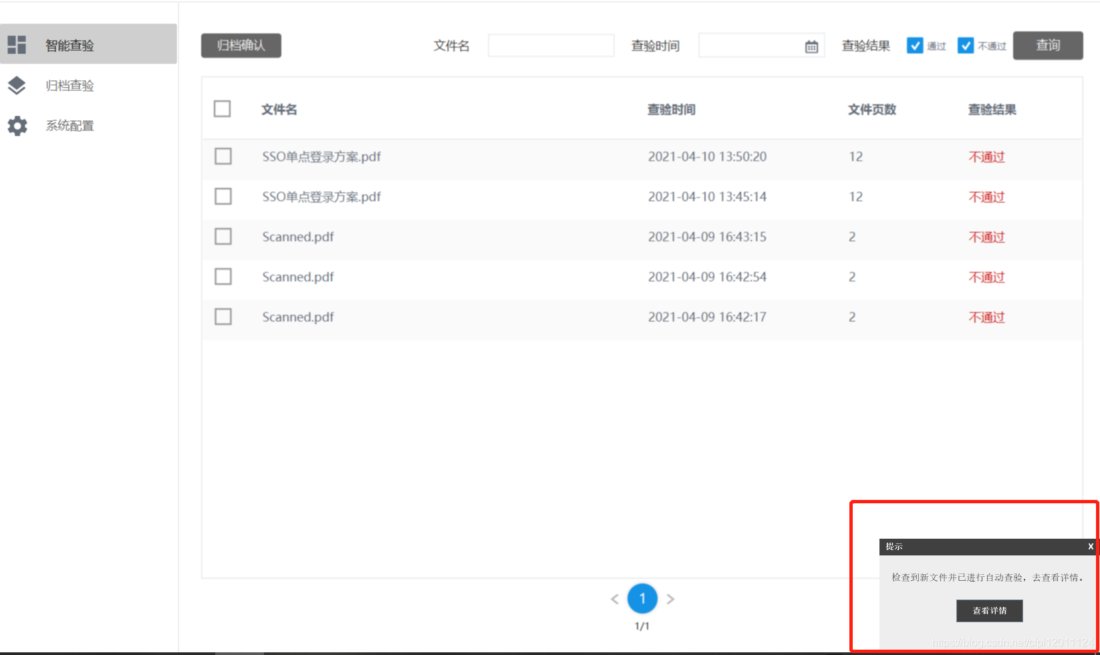
Task: Focus the 查验时间 date input
Action: 762,45
